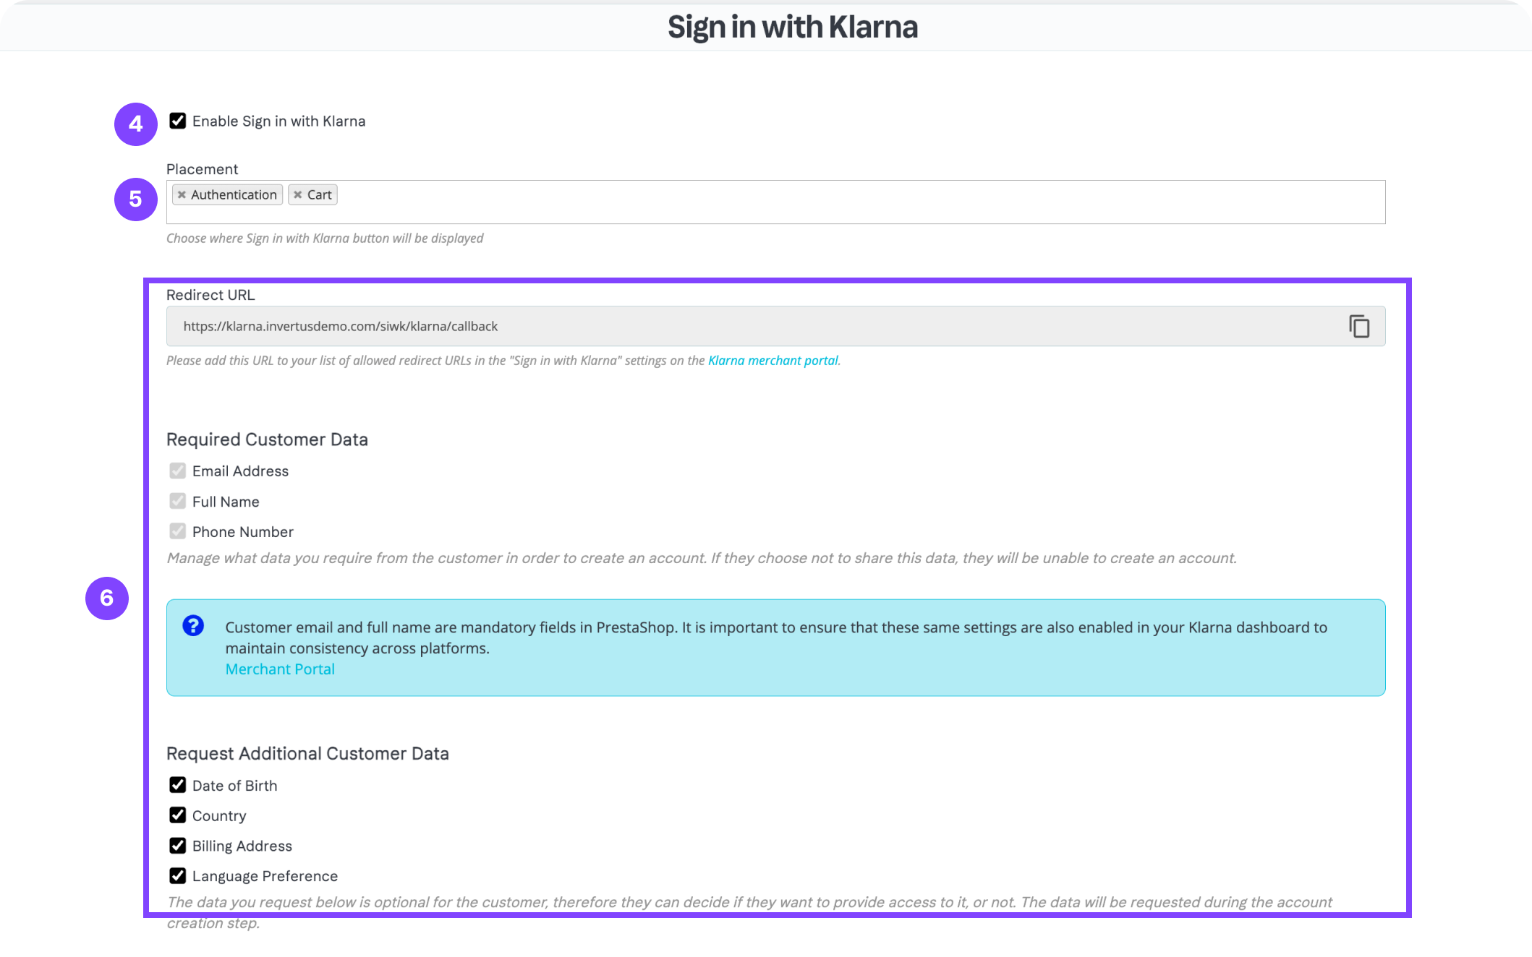Toggle the Billing Address checkbox

[x=178, y=846]
